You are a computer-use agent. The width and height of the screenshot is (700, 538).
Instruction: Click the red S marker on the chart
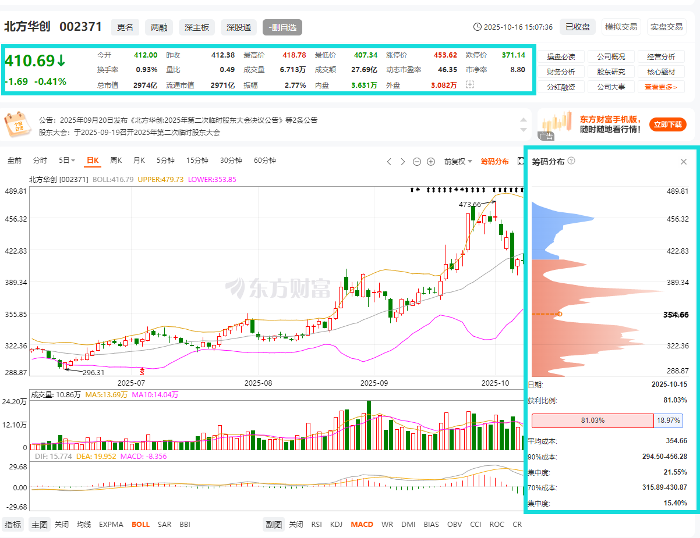pos(142,371)
